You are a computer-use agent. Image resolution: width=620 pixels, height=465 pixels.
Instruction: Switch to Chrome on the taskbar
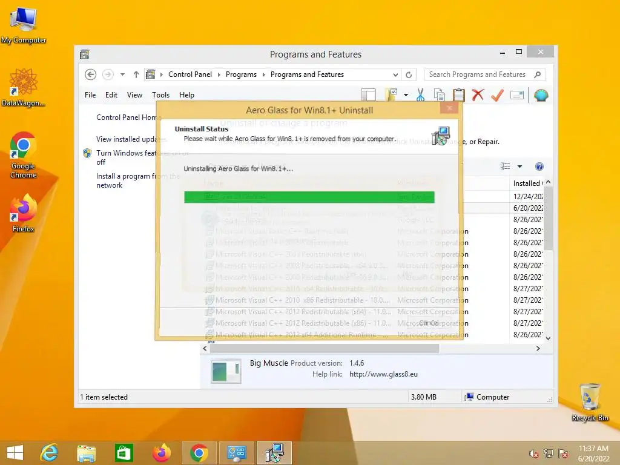point(199,453)
